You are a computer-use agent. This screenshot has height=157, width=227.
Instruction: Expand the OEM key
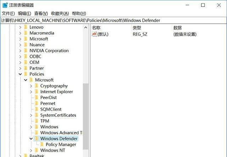[20, 62]
